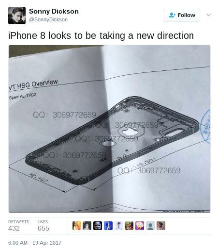Expand the tweet options chevron

click(209, 15)
